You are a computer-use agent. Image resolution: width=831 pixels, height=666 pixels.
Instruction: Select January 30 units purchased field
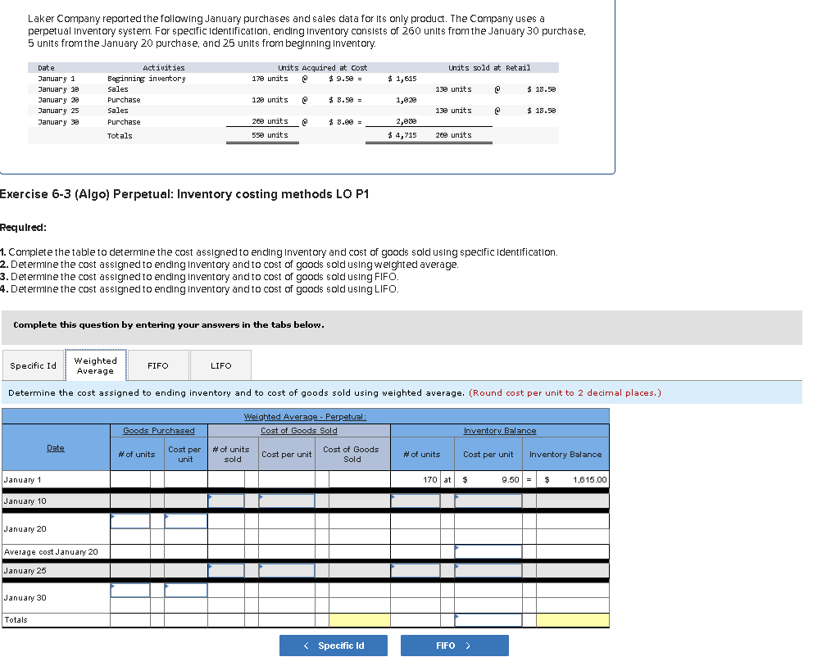point(130,591)
